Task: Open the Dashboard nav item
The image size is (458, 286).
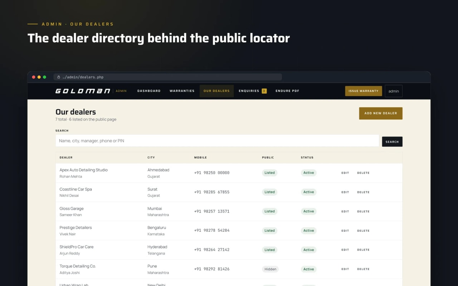Action: click(x=149, y=91)
